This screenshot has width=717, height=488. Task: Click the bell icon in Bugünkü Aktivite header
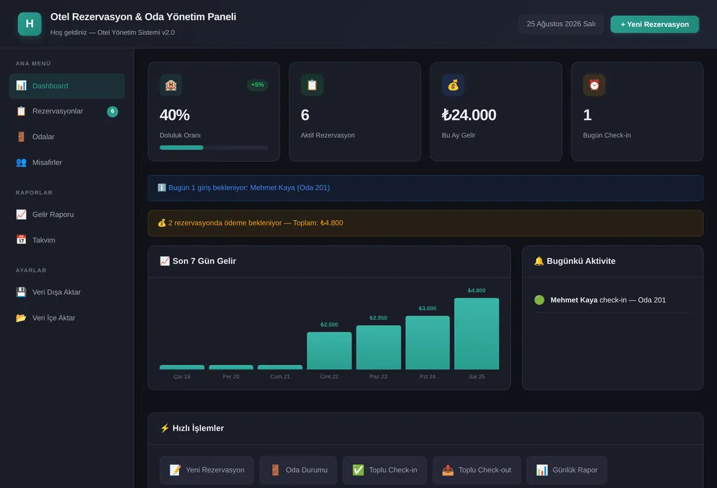coord(539,261)
